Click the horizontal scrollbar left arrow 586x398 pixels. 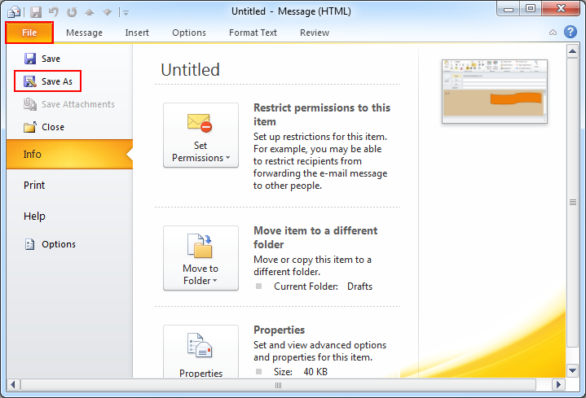tap(13, 384)
